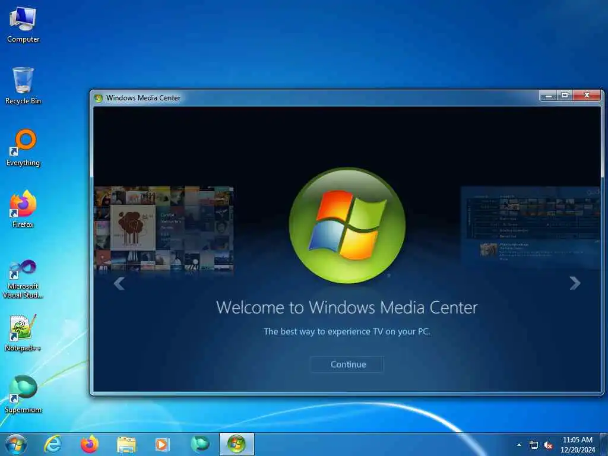Launch Supermium from the desktop shortcut
Viewport: 608px width, 456px height.
(23, 395)
